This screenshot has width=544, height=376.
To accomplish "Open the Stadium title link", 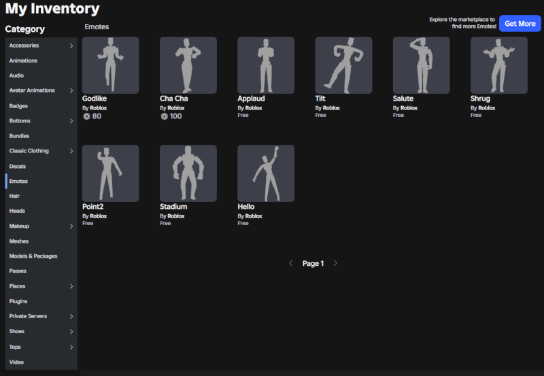I will [x=173, y=207].
